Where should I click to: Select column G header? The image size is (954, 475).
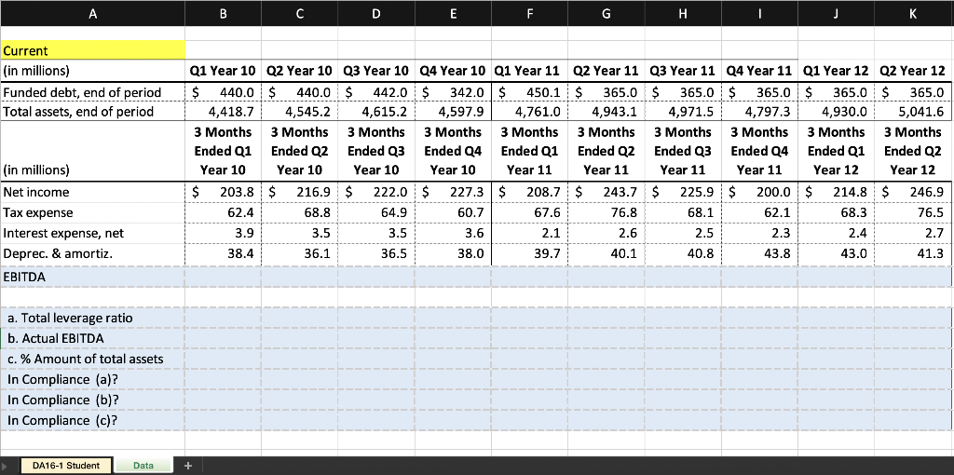pyautogui.click(x=606, y=13)
